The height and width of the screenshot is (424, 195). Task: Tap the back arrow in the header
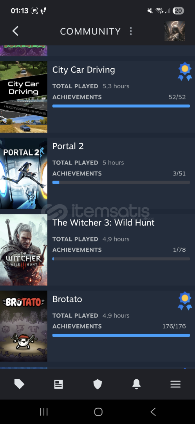[x=15, y=31]
